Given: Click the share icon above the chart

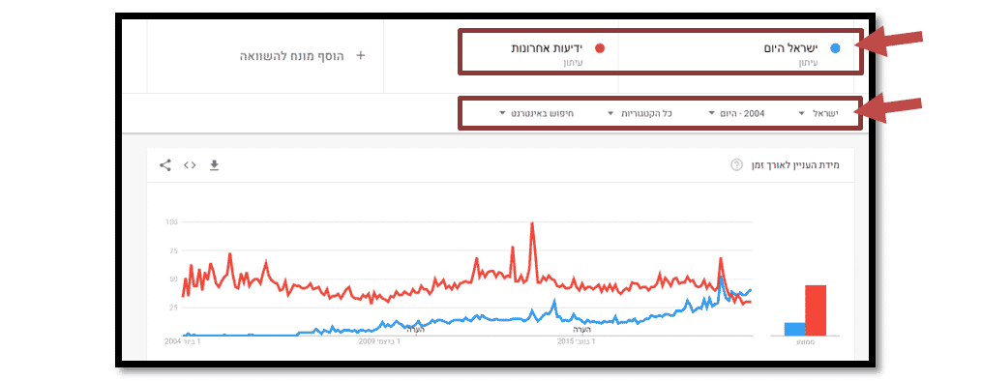Looking at the screenshot, I should pyautogui.click(x=165, y=165).
